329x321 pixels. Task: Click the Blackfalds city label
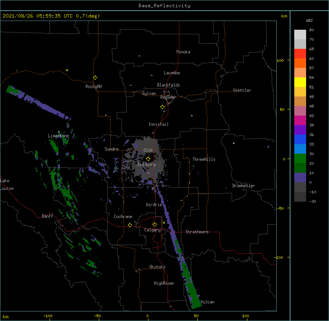[x=168, y=85]
